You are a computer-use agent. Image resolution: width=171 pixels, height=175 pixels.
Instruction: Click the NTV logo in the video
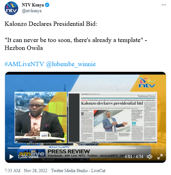(x=147, y=83)
